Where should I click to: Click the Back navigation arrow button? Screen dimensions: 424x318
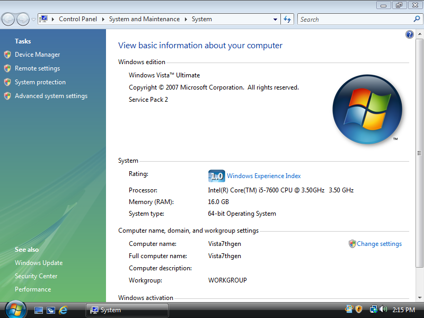tap(8, 19)
